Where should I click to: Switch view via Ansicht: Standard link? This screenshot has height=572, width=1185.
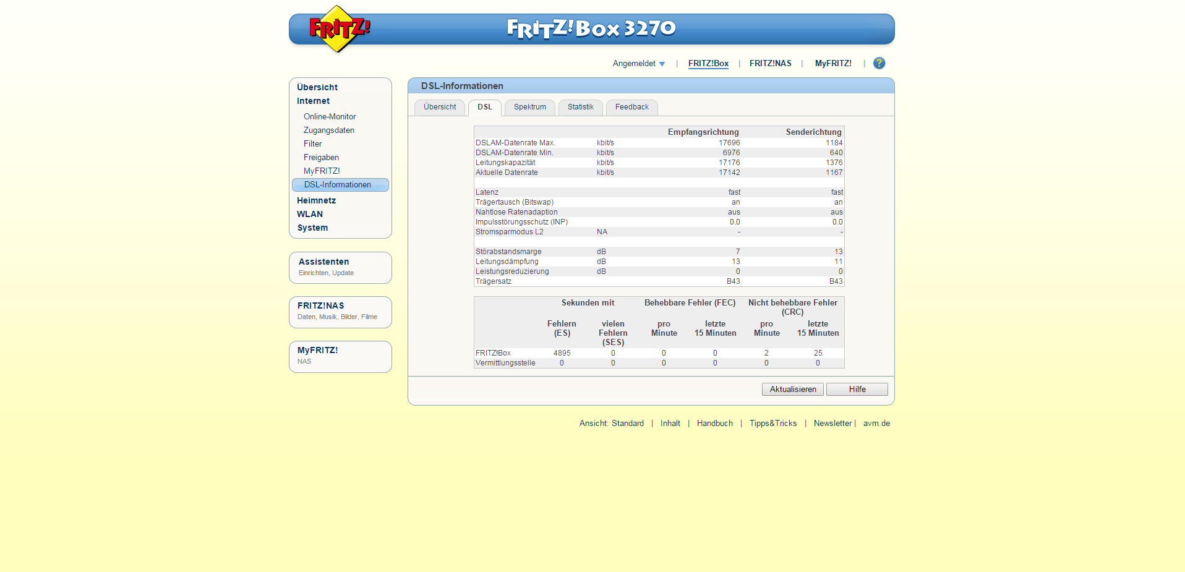(612, 423)
